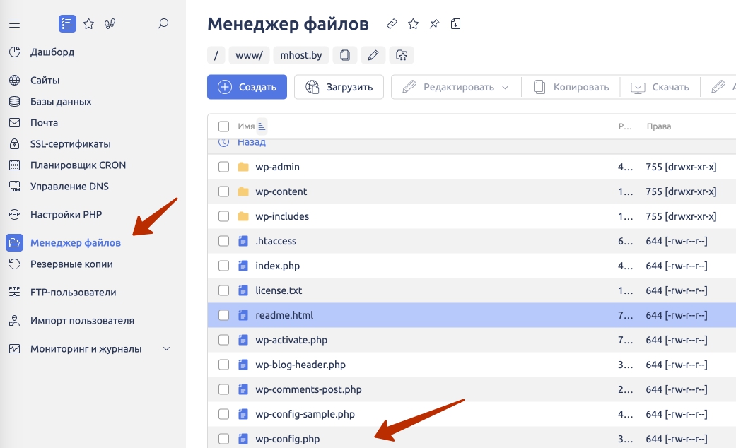The image size is (736, 448).
Task: Click the copy path icon in the breadcrumb bar
Action: click(x=344, y=54)
